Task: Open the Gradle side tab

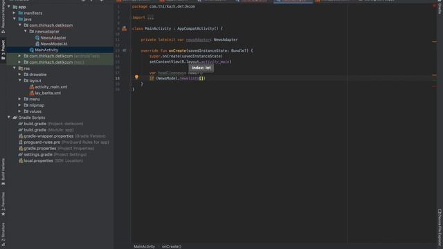Action: pyautogui.click(x=440, y=8)
